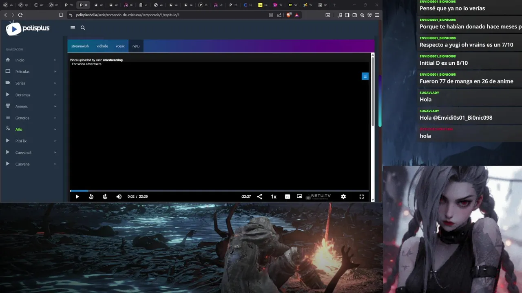Open the share icon in player controls
Image resolution: width=522 pixels, height=293 pixels.
point(260,197)
